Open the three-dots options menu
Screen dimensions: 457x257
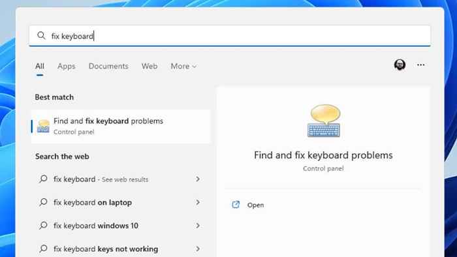point(420,65)
